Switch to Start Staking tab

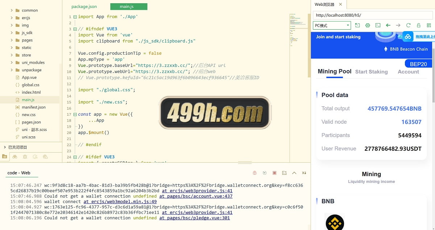tap(371, 72)
